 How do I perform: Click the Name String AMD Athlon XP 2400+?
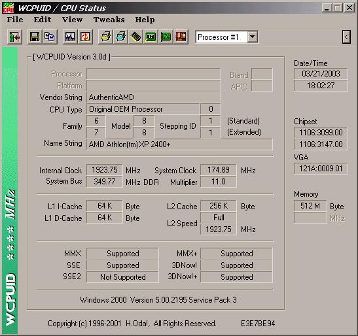pyautogui.click(x=179, y=144)
